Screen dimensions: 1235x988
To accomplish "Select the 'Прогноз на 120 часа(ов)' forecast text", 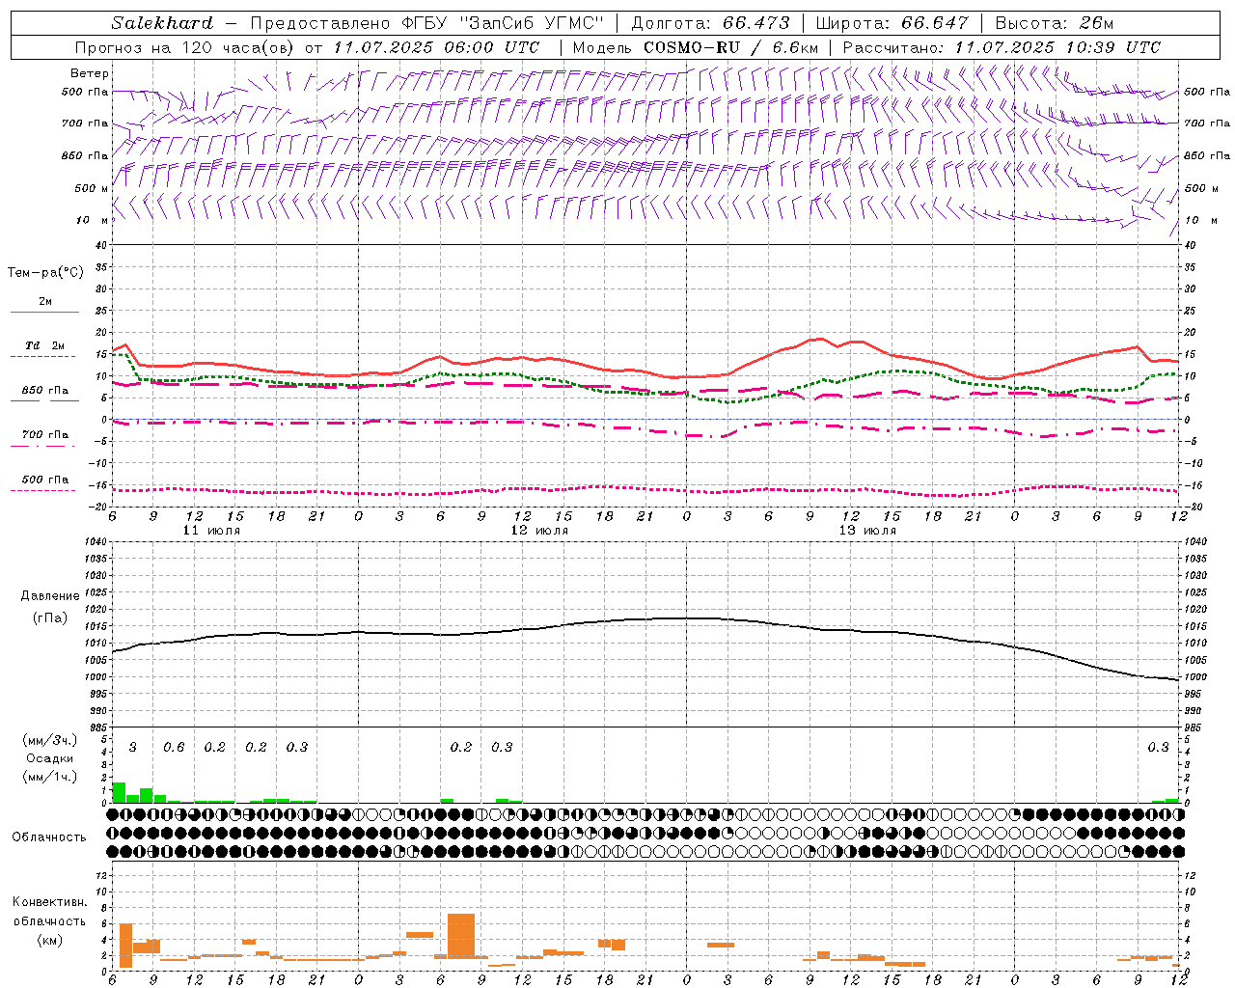I will pos(186,47).
